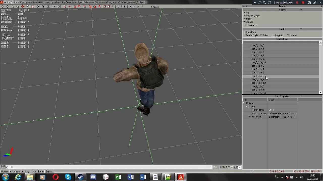This screenshot has width=323, height=181.
Task: Collapse the Motions tree node
Action: (244, 103)
